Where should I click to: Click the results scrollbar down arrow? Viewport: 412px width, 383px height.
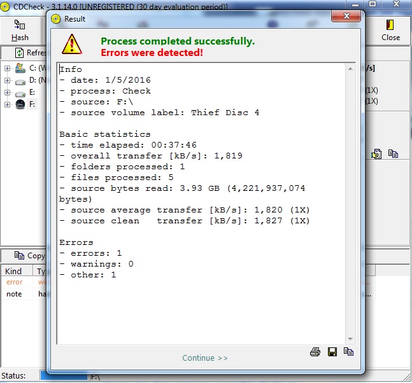coord(350,339)
